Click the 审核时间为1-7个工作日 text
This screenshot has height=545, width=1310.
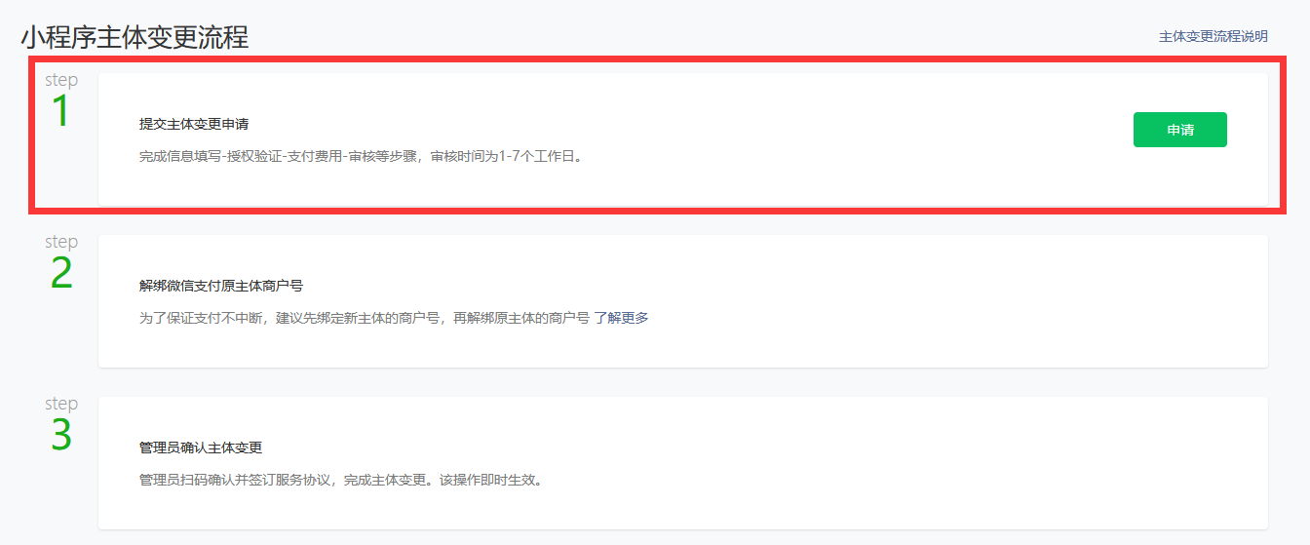[x=502, y=156]
